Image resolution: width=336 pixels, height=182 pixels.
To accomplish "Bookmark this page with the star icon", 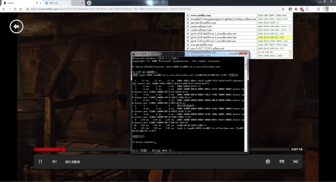I will pyautogui.click(x=283, y=9).
